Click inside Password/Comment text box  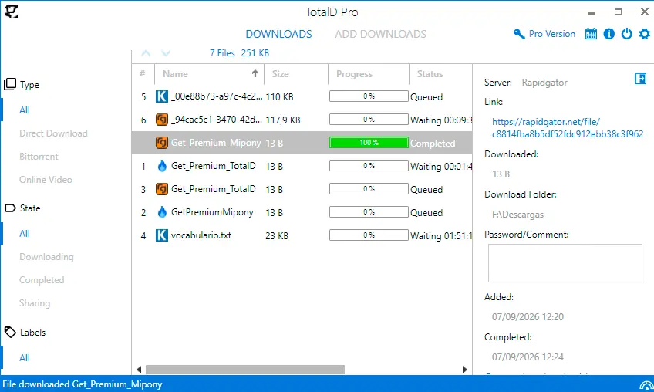coord(565,263)
